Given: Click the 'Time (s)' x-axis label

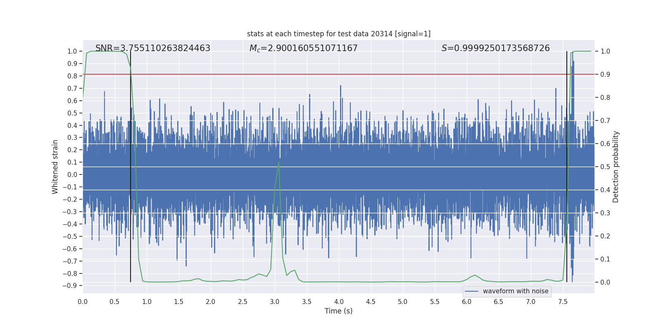Looking at the screenshot, I should (x=338, y=311).
